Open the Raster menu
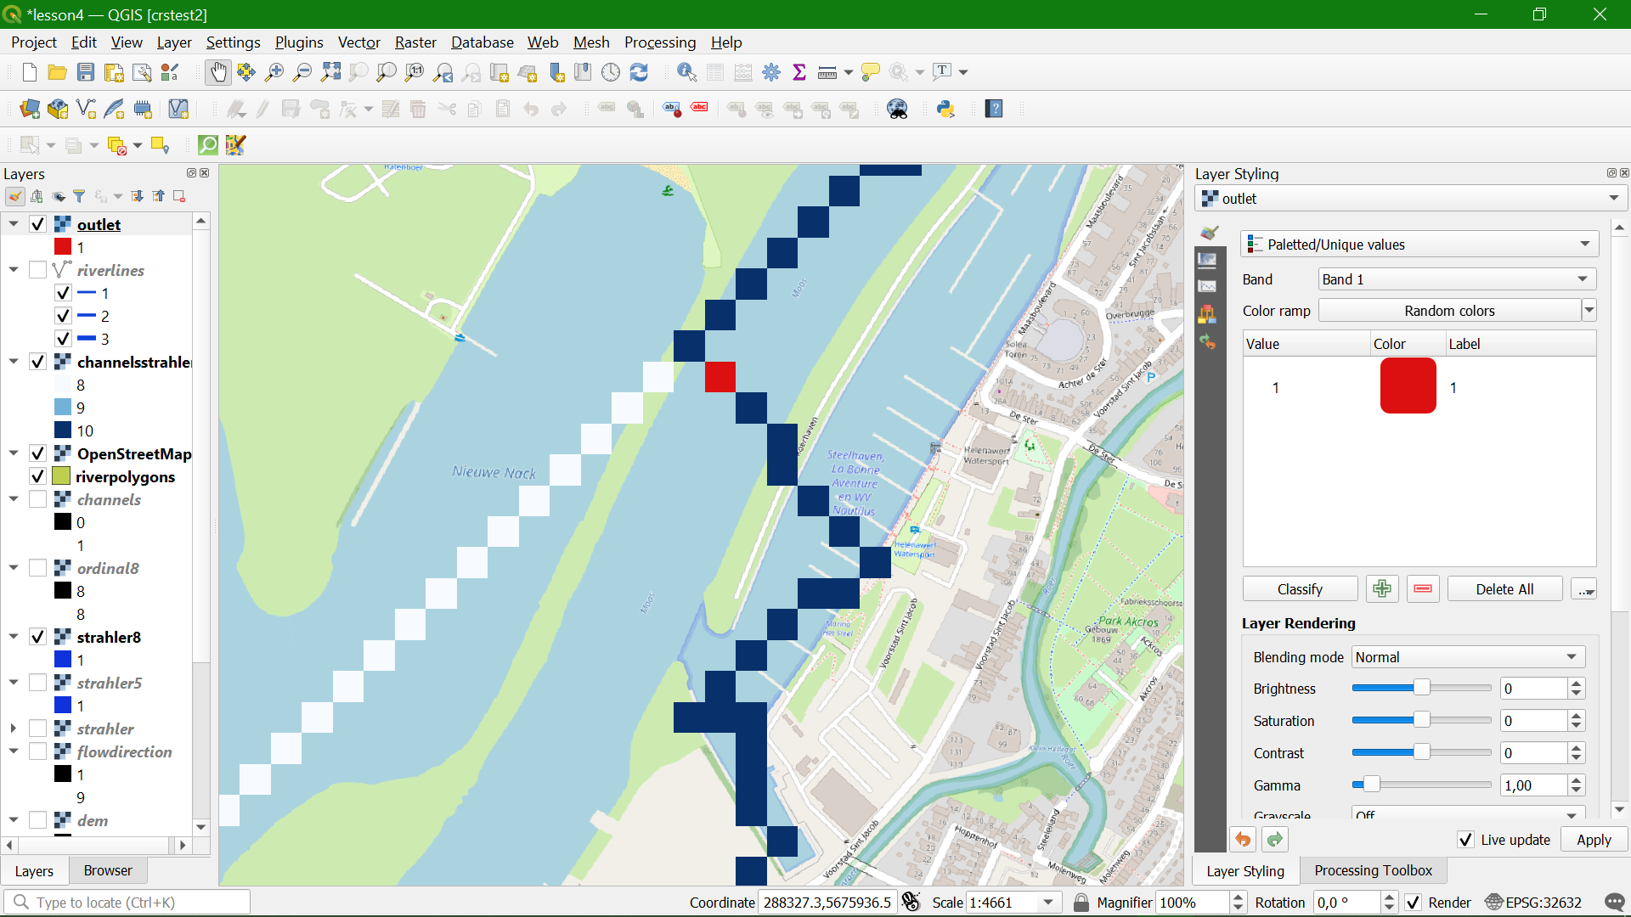This screenshot has width=1631, height=917. [415, 42]
